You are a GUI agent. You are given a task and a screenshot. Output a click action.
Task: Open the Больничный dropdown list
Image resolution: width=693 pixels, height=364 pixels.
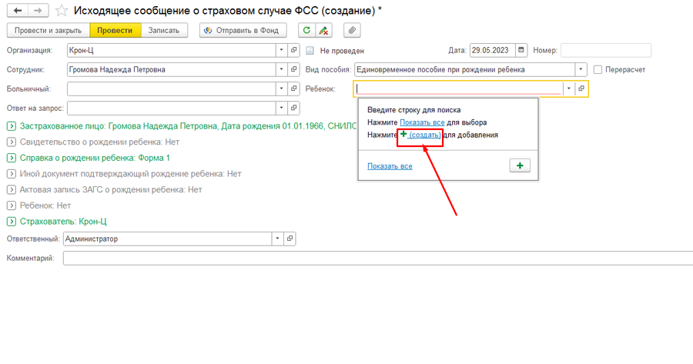[x=281, y=89]
